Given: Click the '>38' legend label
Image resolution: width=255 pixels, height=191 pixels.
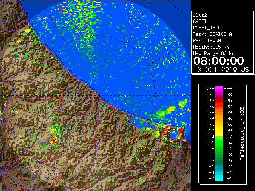Looking at the screenshot, I should coord(210,89).
